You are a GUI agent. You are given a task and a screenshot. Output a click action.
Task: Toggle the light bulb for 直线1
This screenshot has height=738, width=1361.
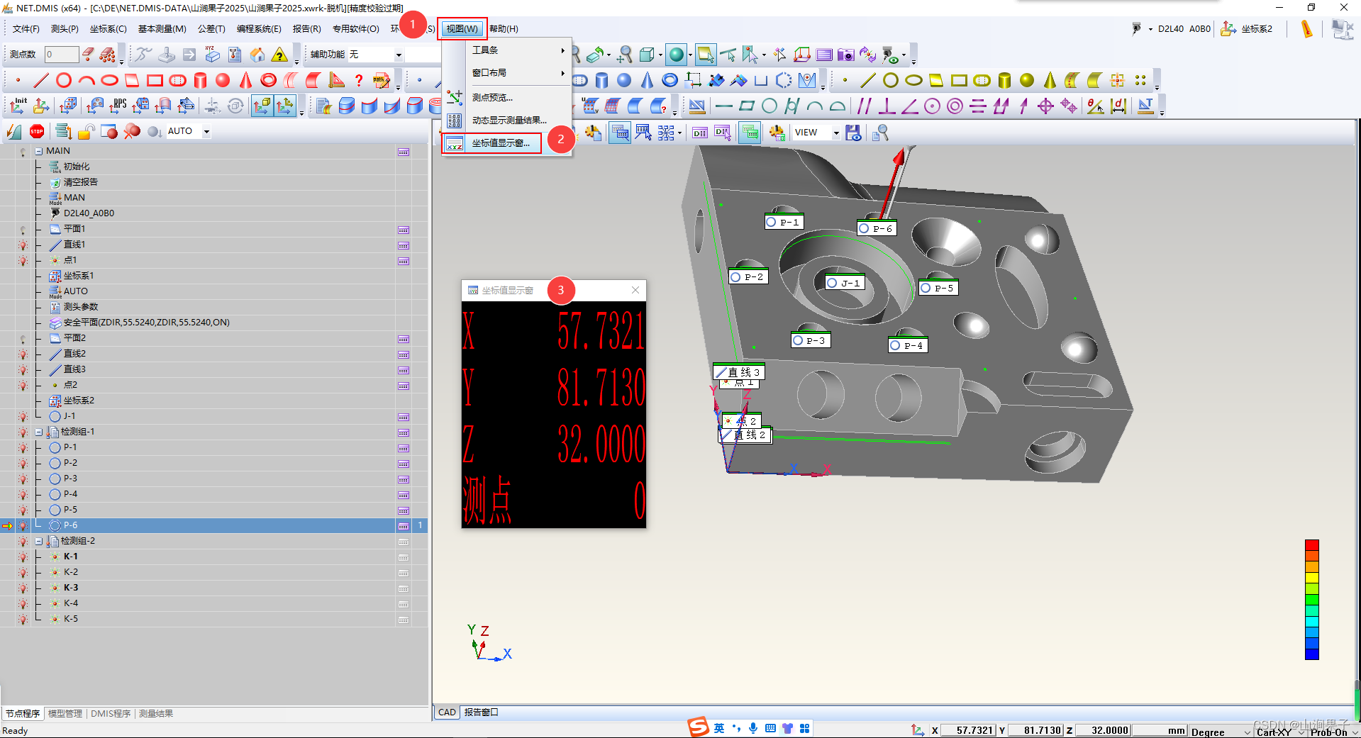[x=23, y=245]
